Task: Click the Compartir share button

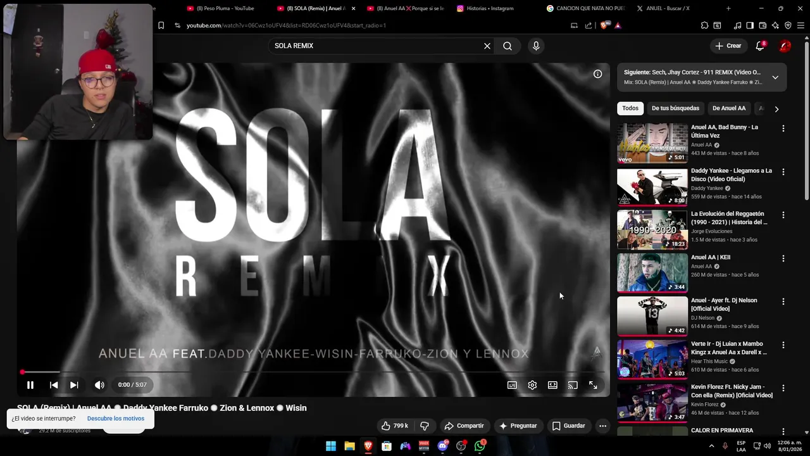Action: coord(464,426)
